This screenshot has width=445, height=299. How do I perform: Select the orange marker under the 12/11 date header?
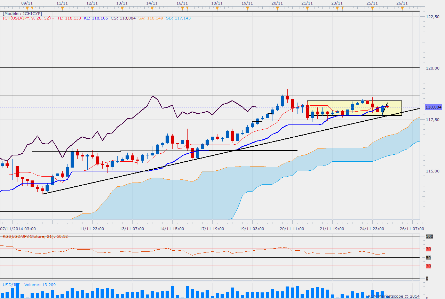tap(92, 8)
